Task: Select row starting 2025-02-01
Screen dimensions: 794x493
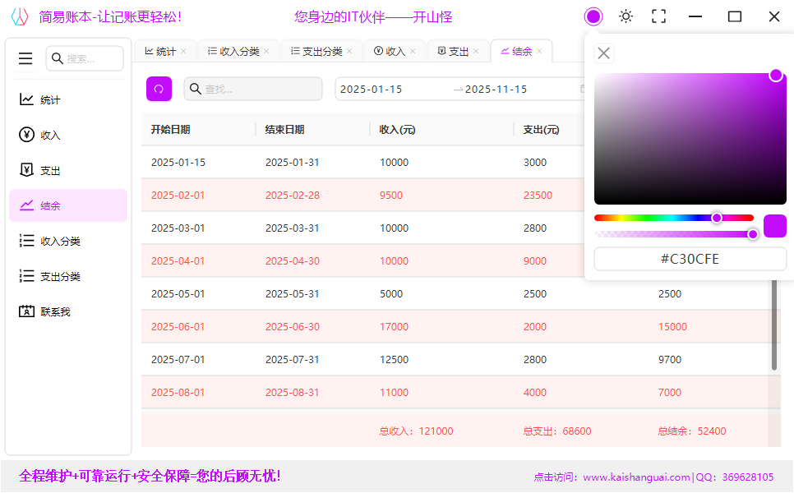Action: pos(362,195)
